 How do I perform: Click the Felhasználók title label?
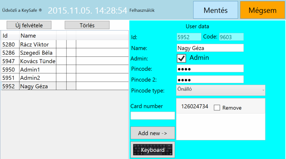pyautogui.click(x=142, y=10)
